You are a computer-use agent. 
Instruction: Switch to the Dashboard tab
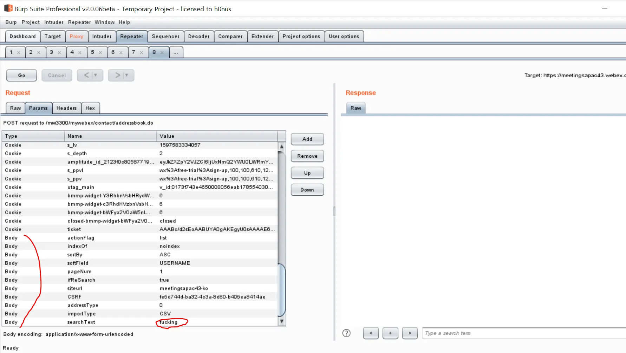(22, 36)
